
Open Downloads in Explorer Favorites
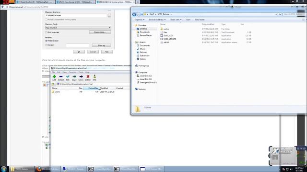click(x=143, y=32)
